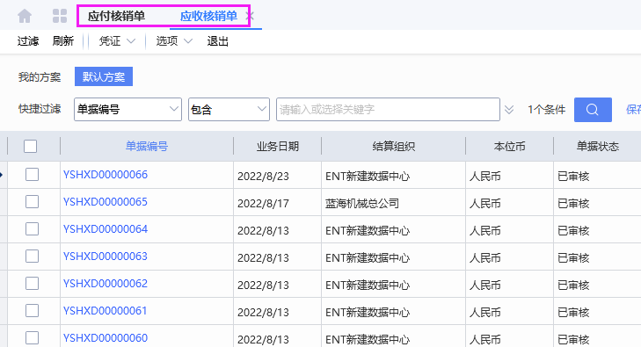Switch to the 应付核销单 tab
Image resolution: width=641 pixels, height=347 pixels.
click(117, 17)
